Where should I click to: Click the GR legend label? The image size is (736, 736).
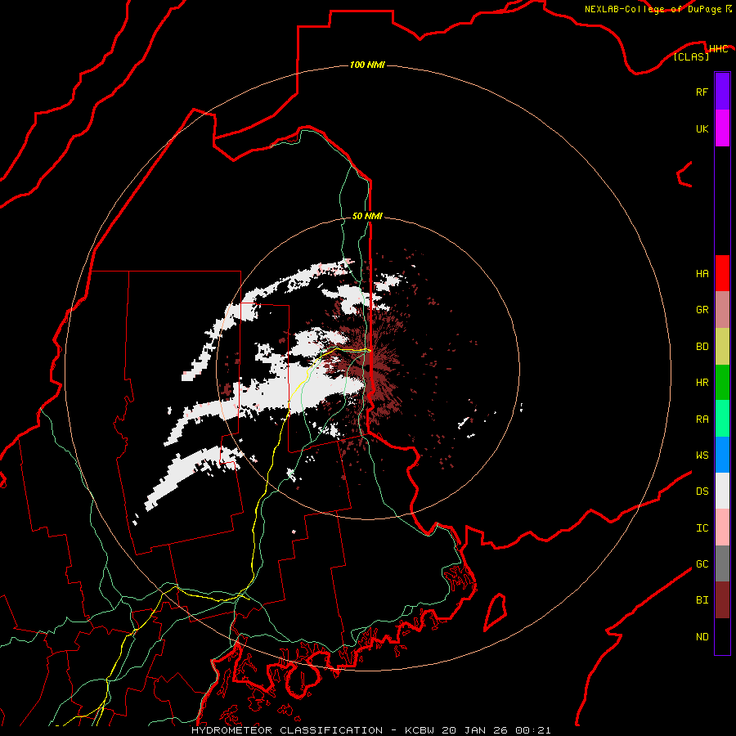click(702, 310)
